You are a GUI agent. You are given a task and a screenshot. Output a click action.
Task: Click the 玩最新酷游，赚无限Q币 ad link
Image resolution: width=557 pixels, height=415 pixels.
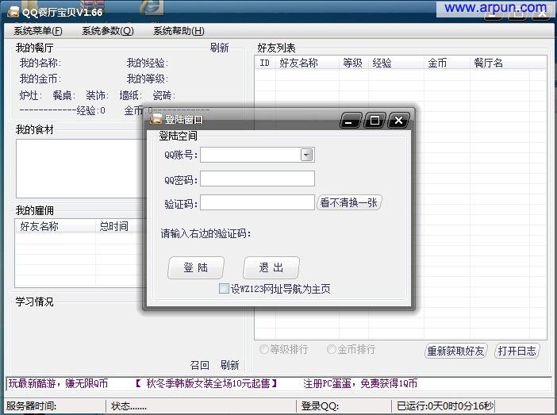(58, 383)
